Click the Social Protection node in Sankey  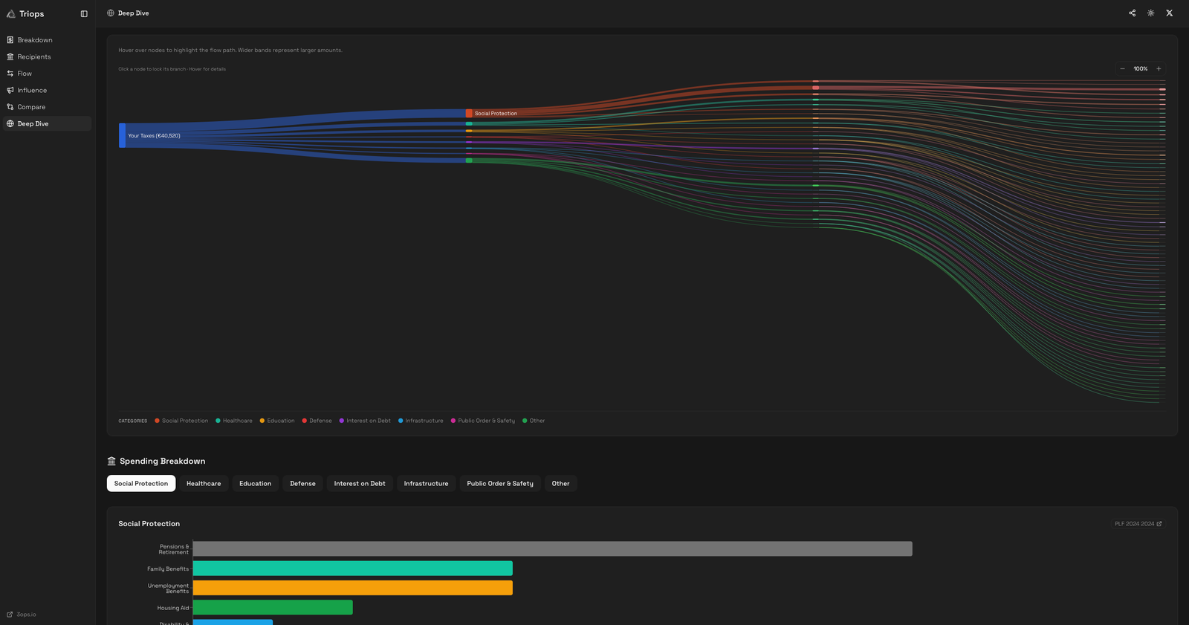pos(469,114)
